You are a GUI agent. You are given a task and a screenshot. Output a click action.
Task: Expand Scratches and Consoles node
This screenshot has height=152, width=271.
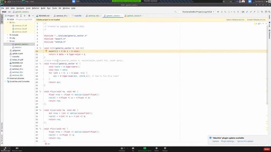tap(6, 81)
